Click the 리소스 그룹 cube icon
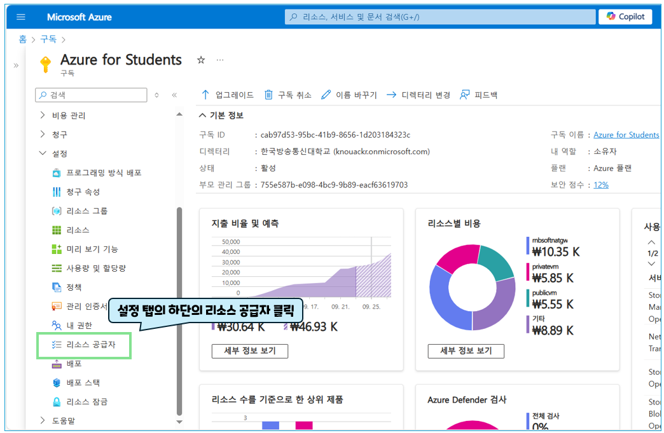The image size is (664, 433). coord(57,211)
